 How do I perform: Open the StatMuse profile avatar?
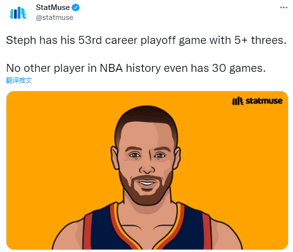[18, 13]
